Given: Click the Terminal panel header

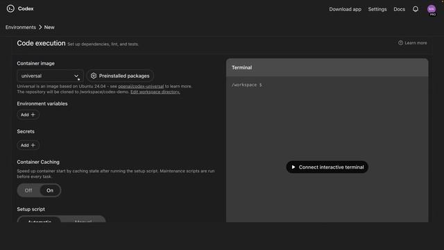Looking at the screenshot, I should (x=327, y=67).
